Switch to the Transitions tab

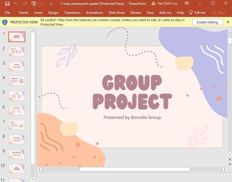pos(72,13)
